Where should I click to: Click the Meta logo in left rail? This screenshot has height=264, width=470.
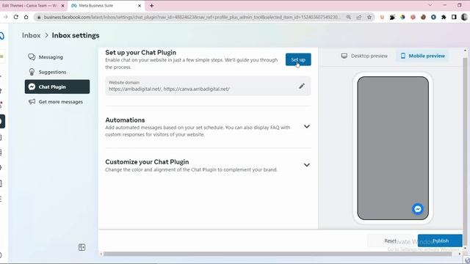[2, 36]
